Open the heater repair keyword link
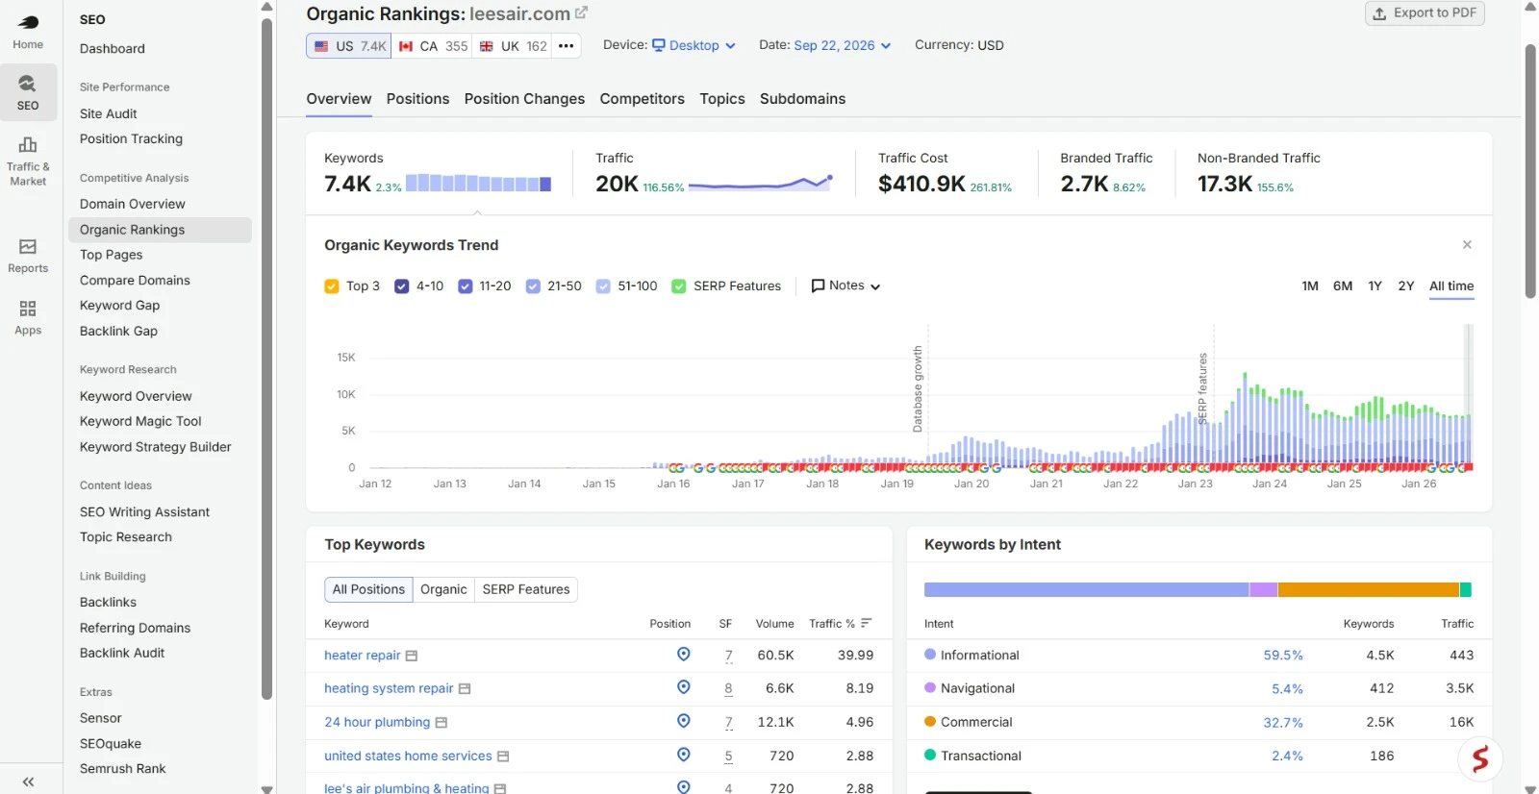 362,656
